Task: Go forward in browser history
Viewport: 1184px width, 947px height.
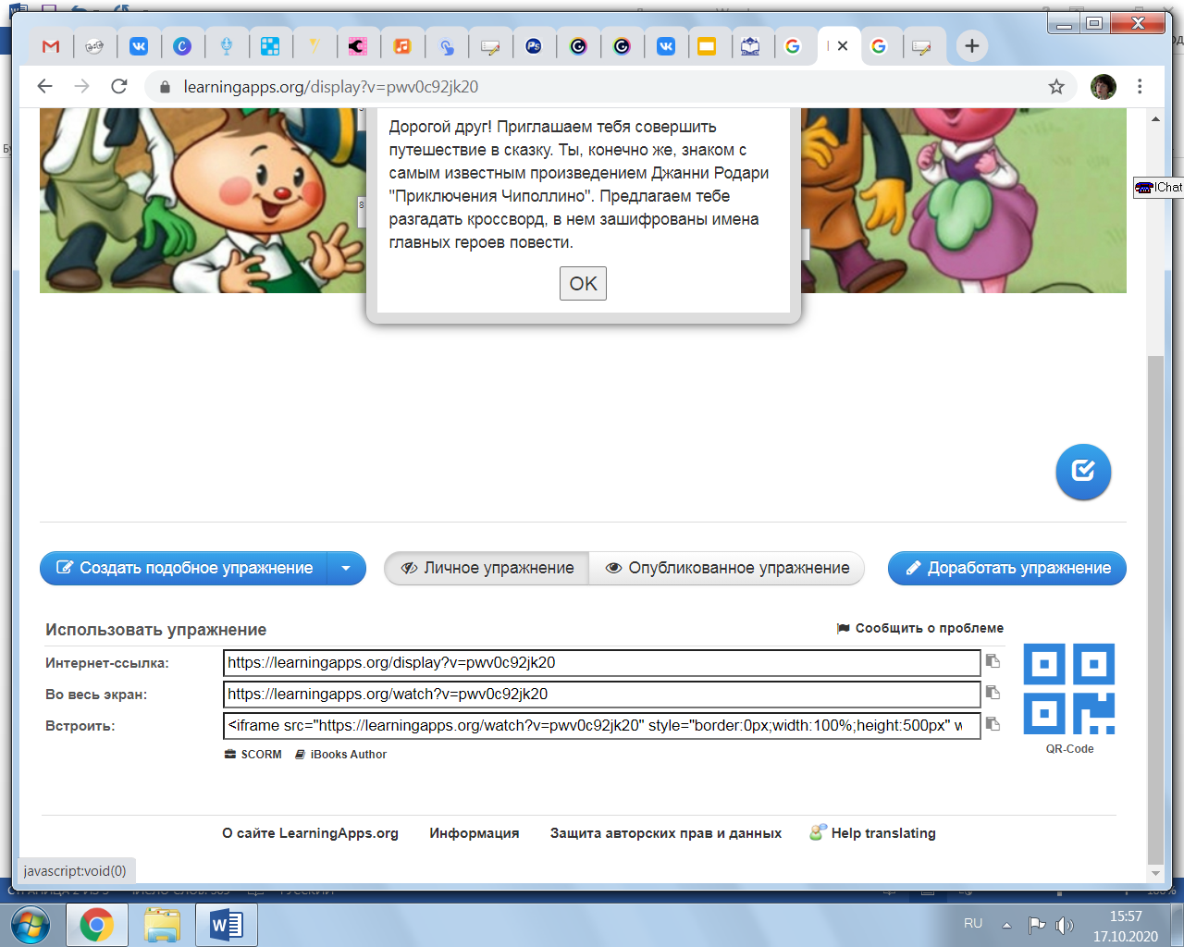Action: (x=81, y=86)
